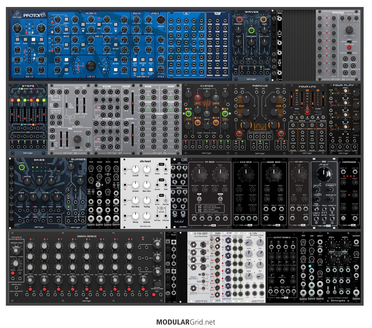The height and width of the screenshot is (328, 372).
Task: Flip the 3rd row timing OFF/ON switch on 960
Action: (157, 284)
